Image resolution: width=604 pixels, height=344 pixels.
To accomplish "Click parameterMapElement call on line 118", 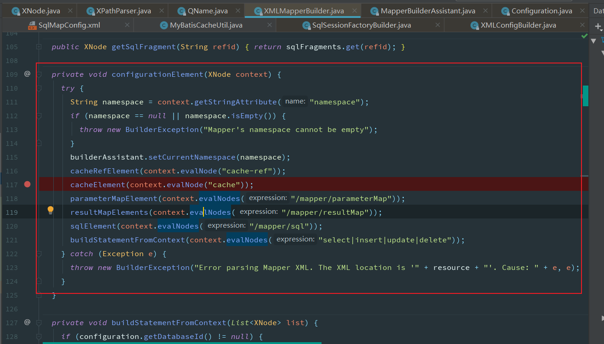I will [114, 199].
